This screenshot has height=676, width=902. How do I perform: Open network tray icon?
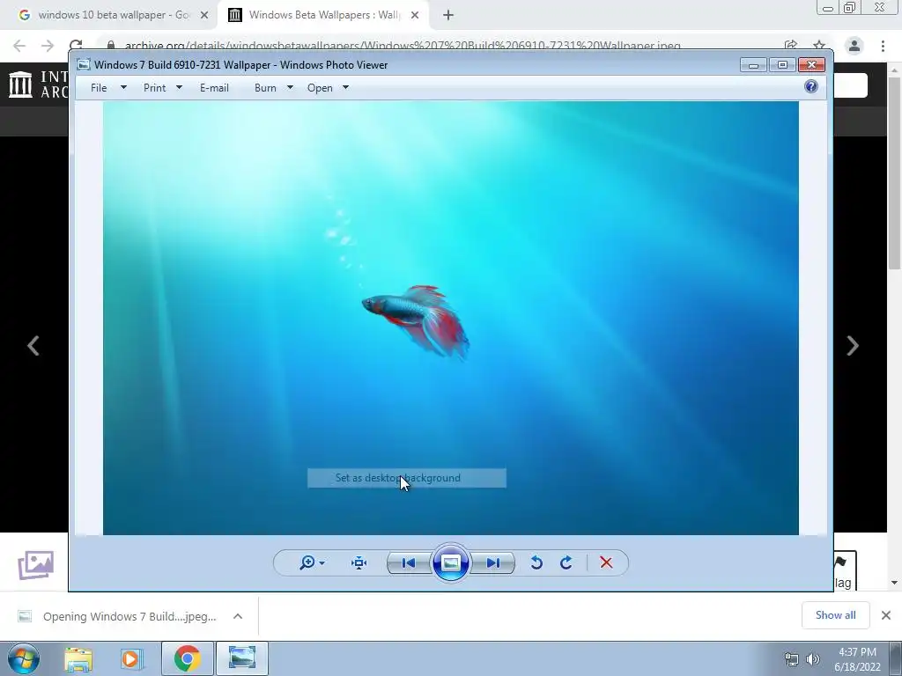pyautogui.click(x=792, y=659)
